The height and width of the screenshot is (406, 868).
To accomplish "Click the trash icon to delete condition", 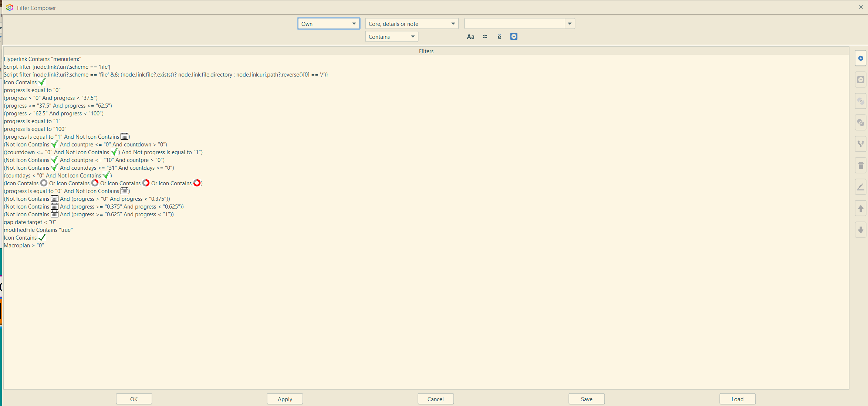I will [x=861, y=165].
